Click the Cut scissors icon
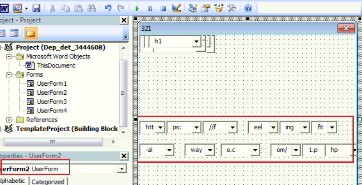 click(53, 9)
